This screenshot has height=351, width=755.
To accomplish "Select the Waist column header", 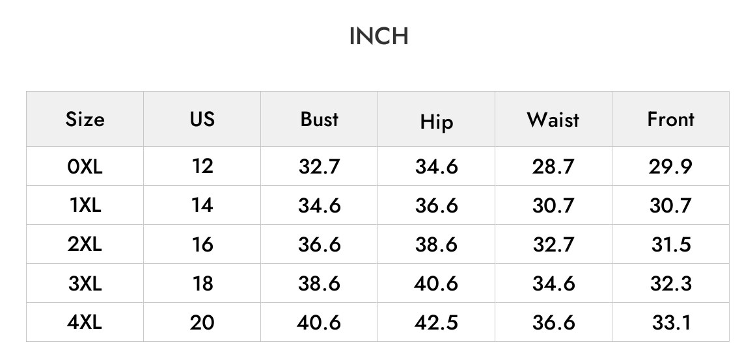I will tap(553, 119).
